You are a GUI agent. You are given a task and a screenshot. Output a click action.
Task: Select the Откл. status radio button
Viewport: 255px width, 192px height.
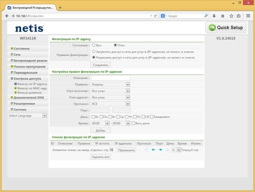click(x=115, y=45)
